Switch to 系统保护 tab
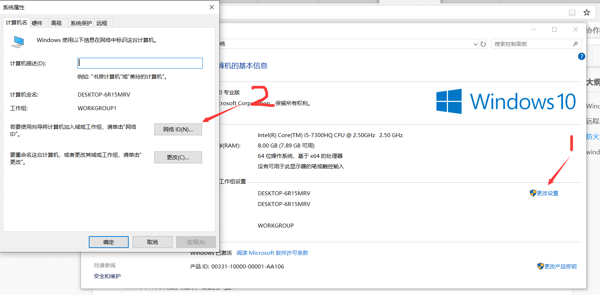The image size is (600, 295). click(81, 23)
